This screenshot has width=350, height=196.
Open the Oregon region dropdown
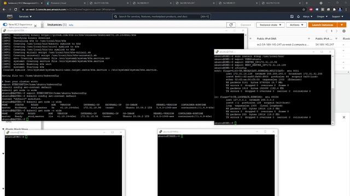tap(322, 16)
